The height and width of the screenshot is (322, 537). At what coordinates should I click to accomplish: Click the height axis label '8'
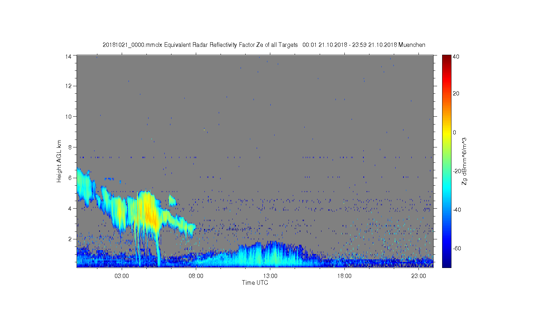(x=71, y=147)
